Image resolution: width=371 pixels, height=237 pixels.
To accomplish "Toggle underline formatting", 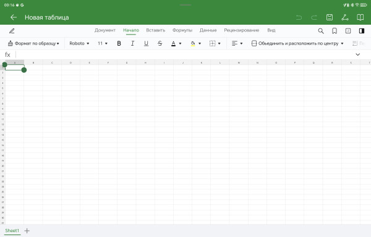I will point(146,43).
